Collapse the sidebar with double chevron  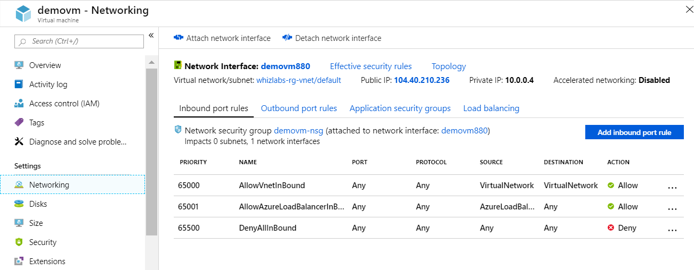pyautogui.click(x=151, y=36)
